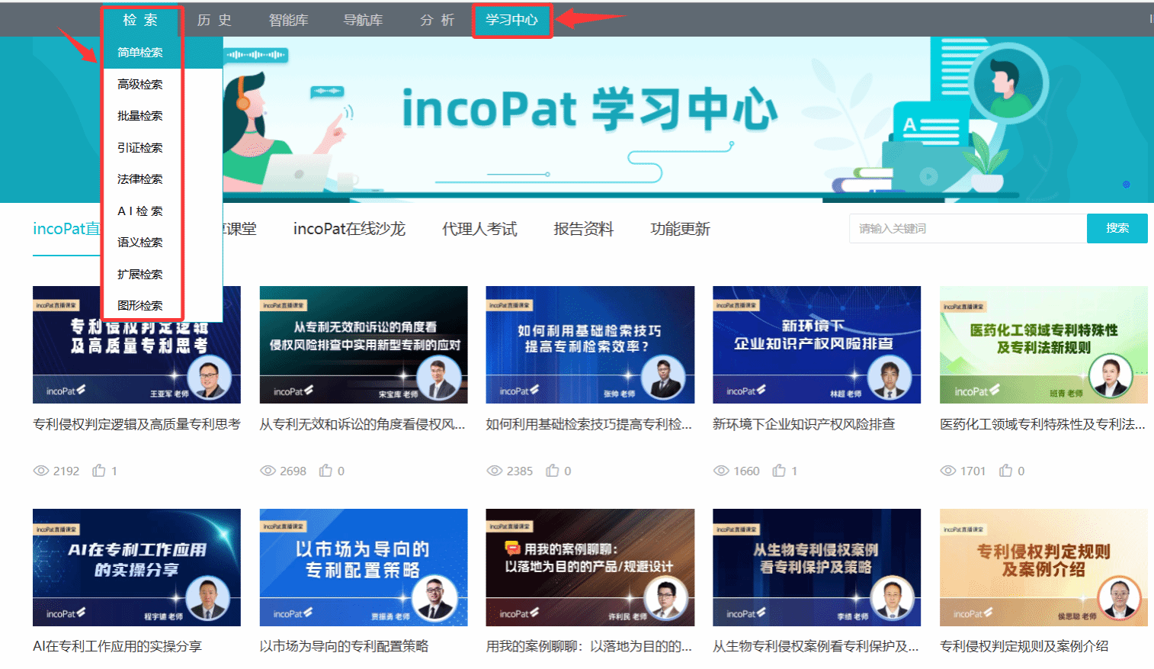Switch to the 功能更新 tab
The image size is (1154, 669).
point(680,229)
